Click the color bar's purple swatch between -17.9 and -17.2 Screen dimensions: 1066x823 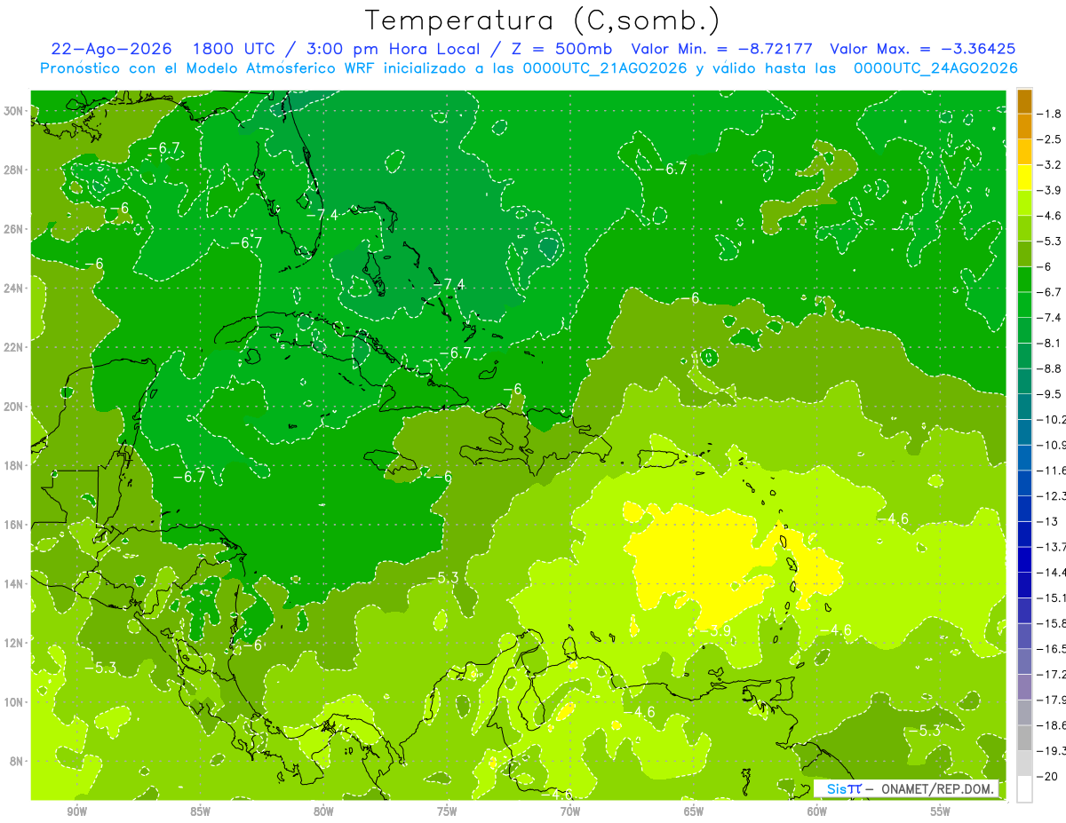1024,687
